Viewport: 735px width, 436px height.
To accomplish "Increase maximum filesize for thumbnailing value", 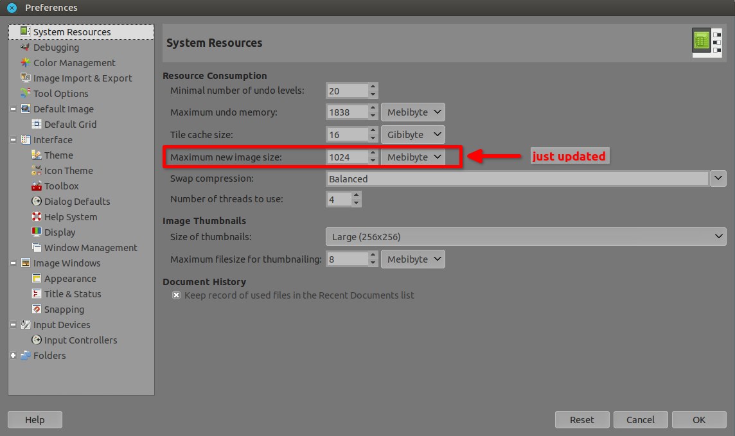I will click(373, 255).
